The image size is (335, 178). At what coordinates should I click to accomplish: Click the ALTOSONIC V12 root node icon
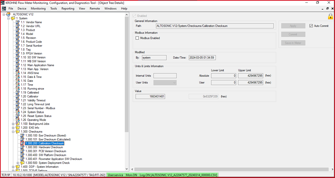point(8,14)
